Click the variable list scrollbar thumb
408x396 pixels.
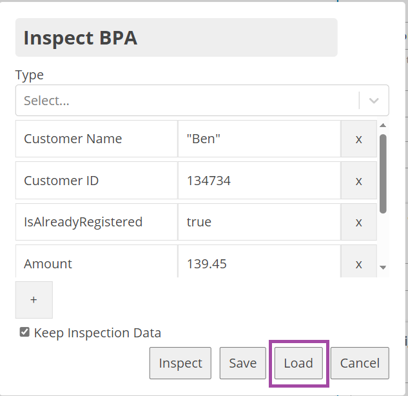click(x=383, y=173)
